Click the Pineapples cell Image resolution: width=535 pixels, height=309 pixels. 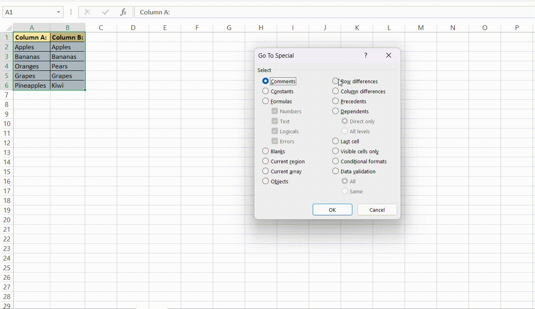tap(32, 85)
